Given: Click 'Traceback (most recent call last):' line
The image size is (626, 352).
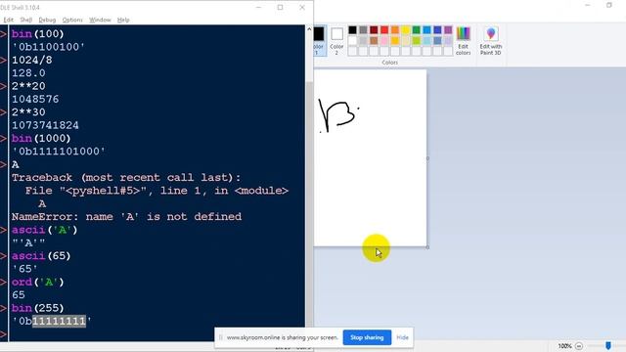Looking at the screenshot, I should tap(126, 178).
